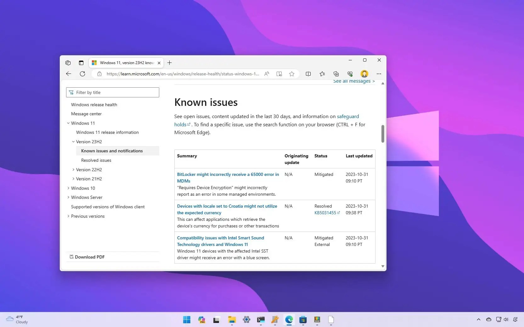
Task: Click the Filter by title search field
Action: pos(112,92)
